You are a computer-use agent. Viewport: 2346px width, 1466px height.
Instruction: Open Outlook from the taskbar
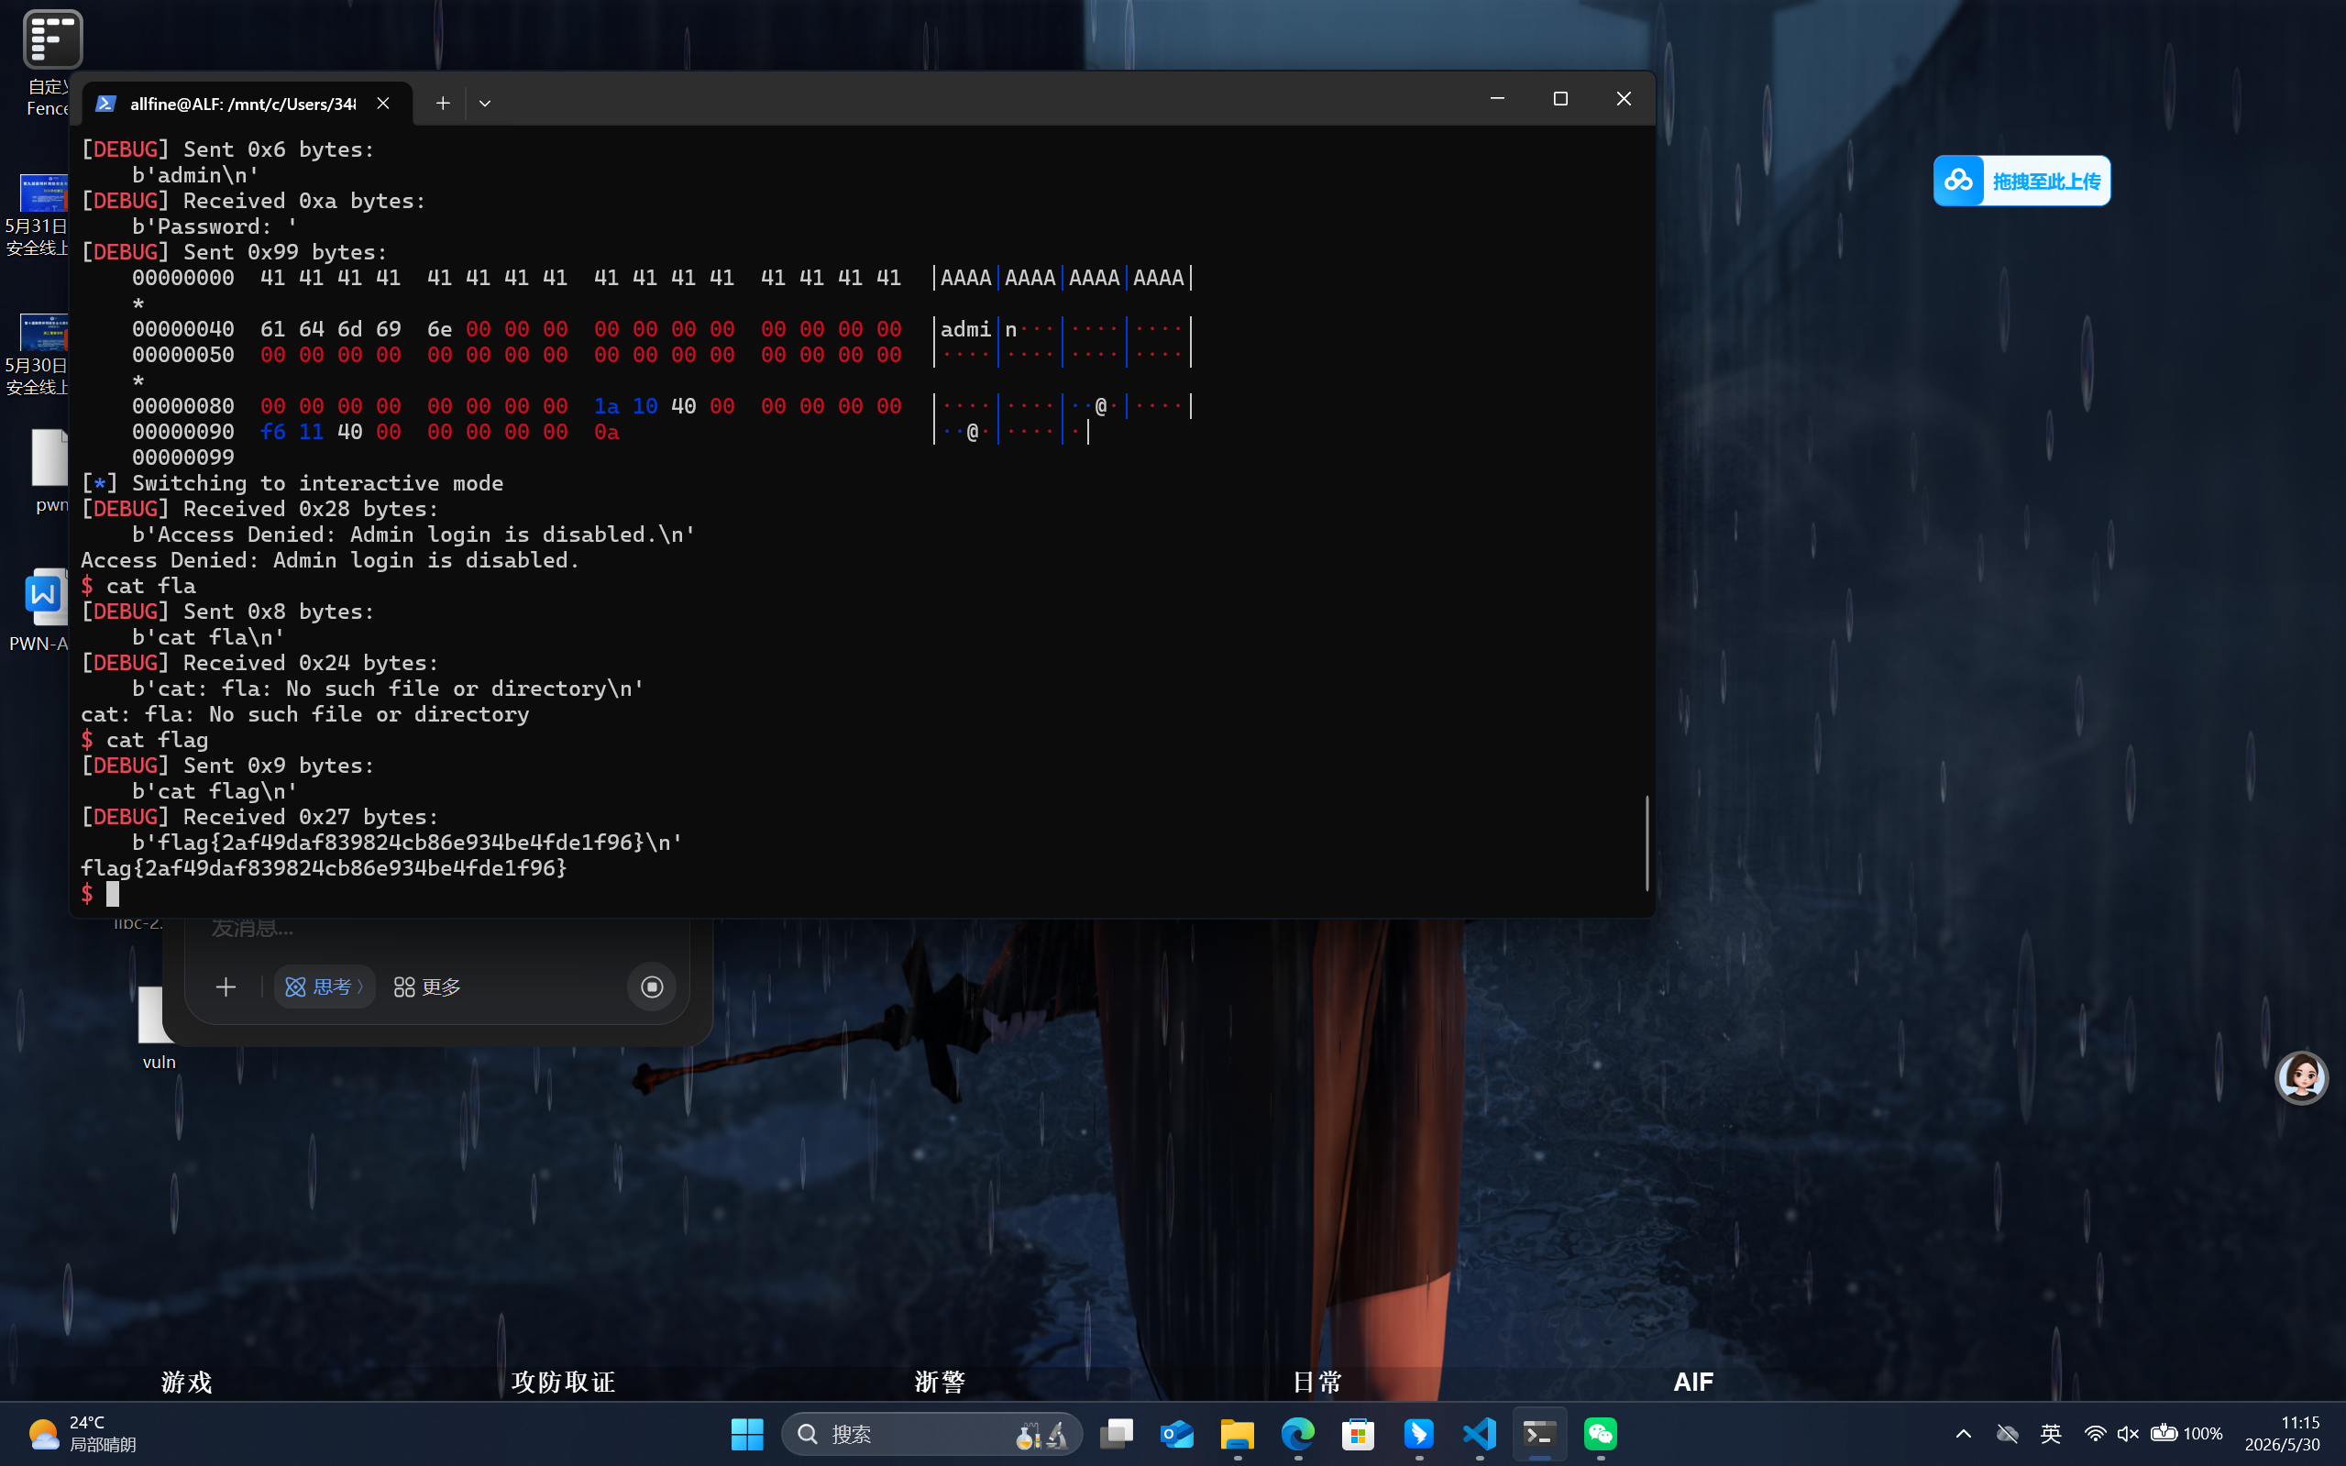click(1177, 1434)
